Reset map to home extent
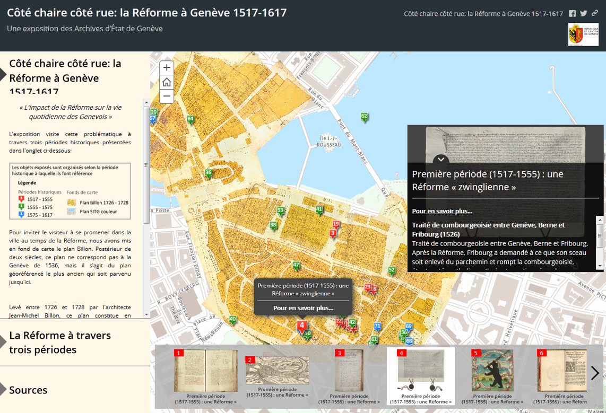Image resolution: width=606 pixels, height=413 pixels. click(167, 82)
